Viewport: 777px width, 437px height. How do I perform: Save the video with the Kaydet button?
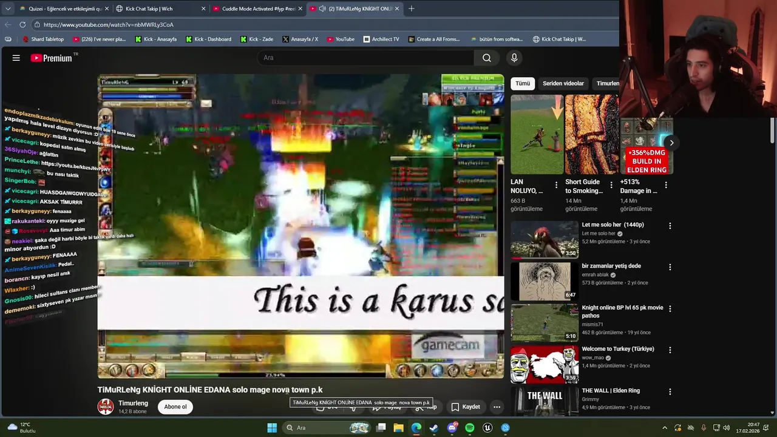466,407
